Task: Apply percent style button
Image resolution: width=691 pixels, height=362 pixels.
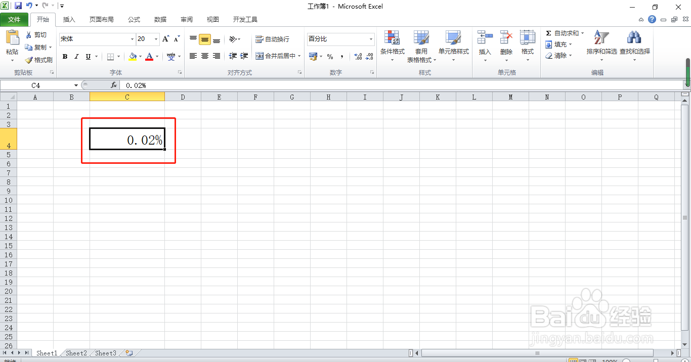Action: tap(330, 57)
